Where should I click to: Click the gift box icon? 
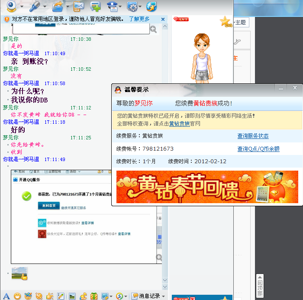click(x=94, y=296)
